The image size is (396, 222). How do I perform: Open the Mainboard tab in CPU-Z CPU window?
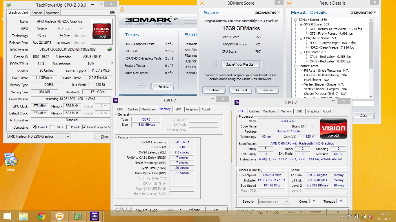click(x=270, y=111)
